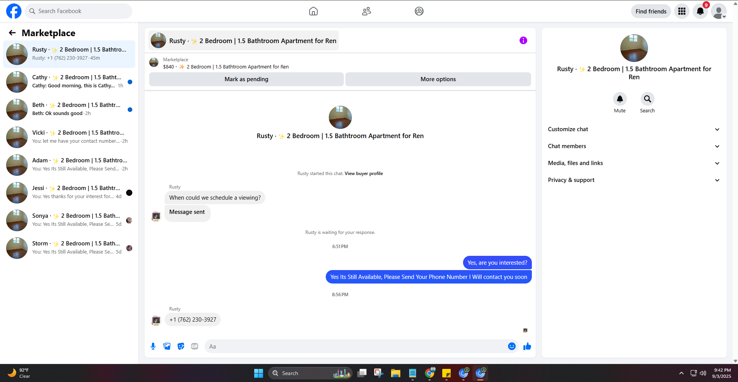Click the listing thumbnail in right panel
The width and height of the screenshot is (738, 382).
pyautogui.click(x=634, y=48)
